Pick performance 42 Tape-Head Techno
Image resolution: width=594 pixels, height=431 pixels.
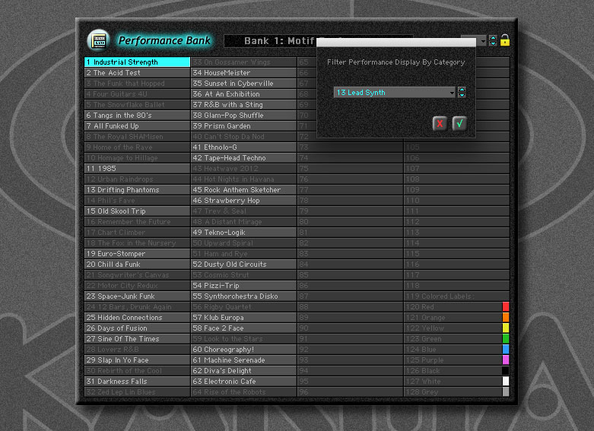(243, 158)
